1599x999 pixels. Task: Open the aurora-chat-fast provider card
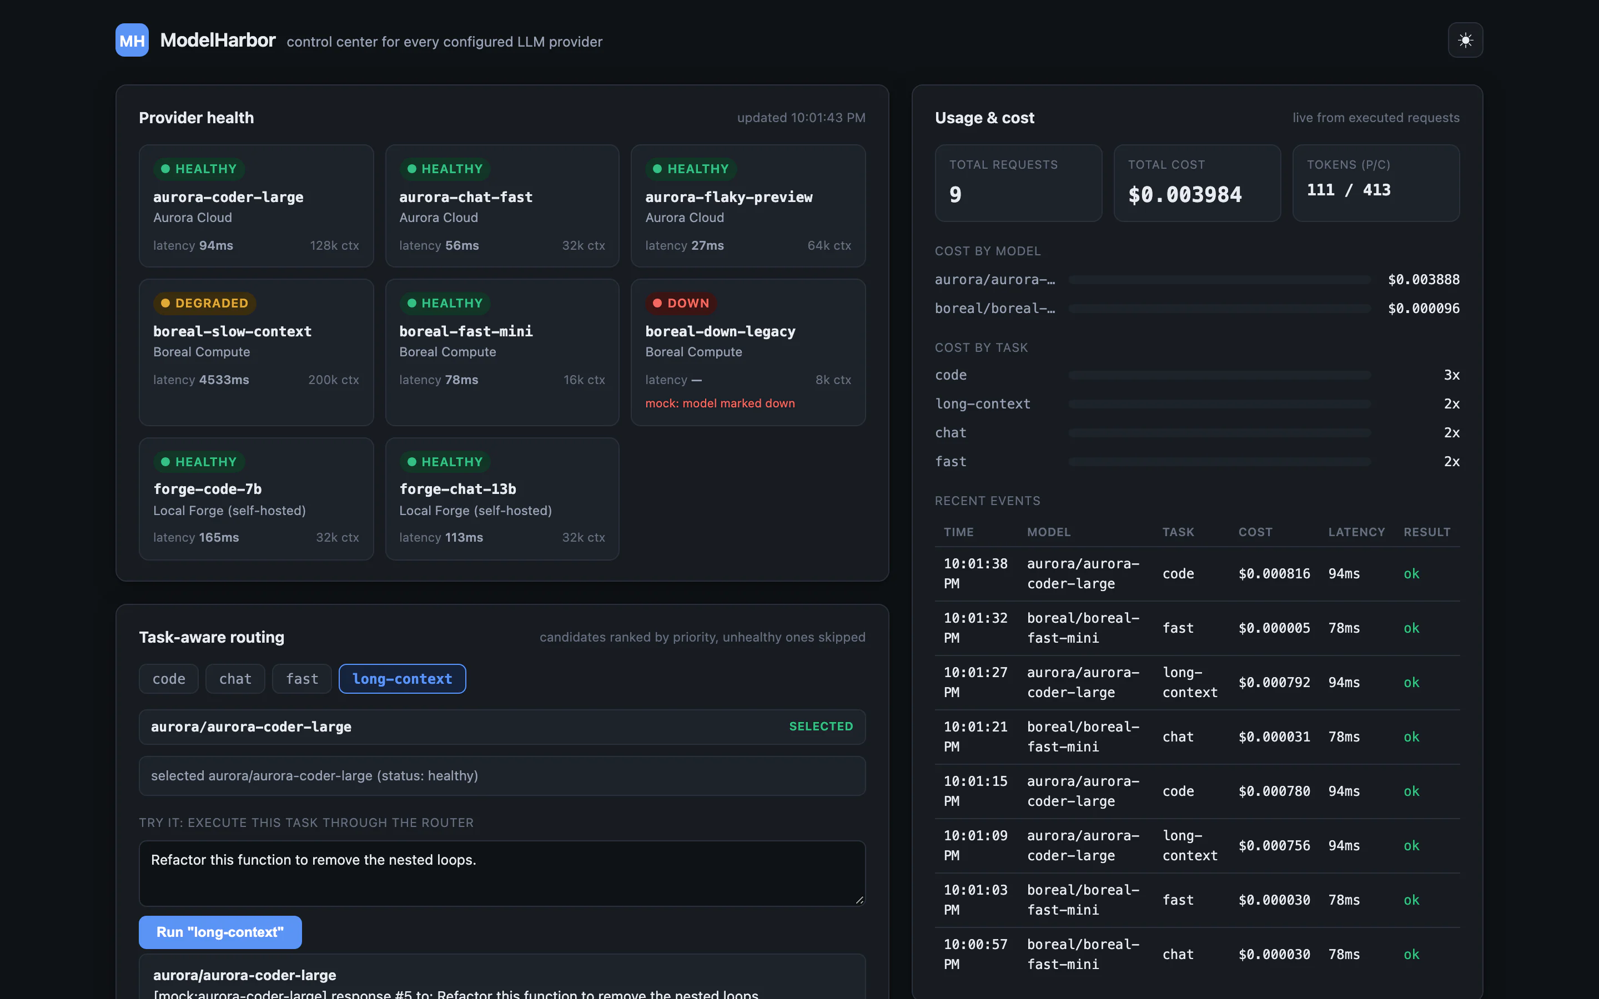(502, 205)
